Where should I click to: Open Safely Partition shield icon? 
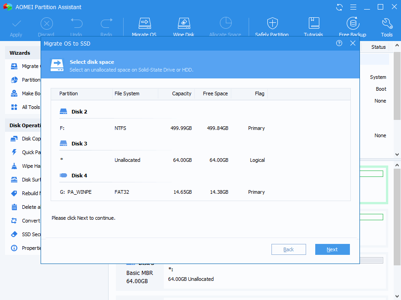272,23
